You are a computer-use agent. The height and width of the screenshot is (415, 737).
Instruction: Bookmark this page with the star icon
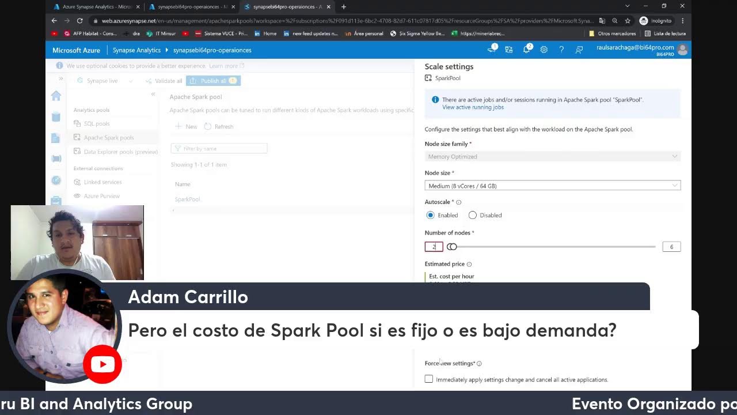(628, 21)
